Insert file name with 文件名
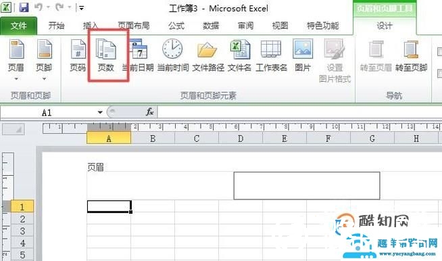 (x=240, y=55)
